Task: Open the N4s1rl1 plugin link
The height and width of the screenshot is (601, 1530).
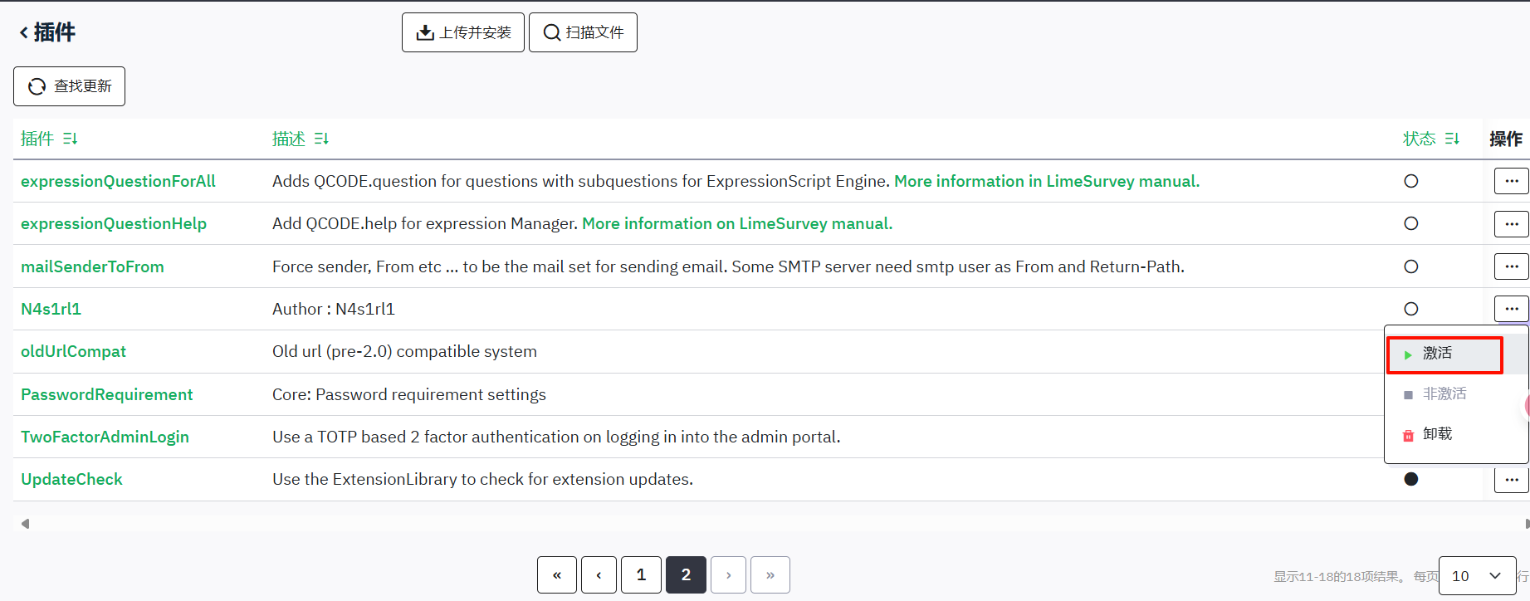Action: click(51, 309)
